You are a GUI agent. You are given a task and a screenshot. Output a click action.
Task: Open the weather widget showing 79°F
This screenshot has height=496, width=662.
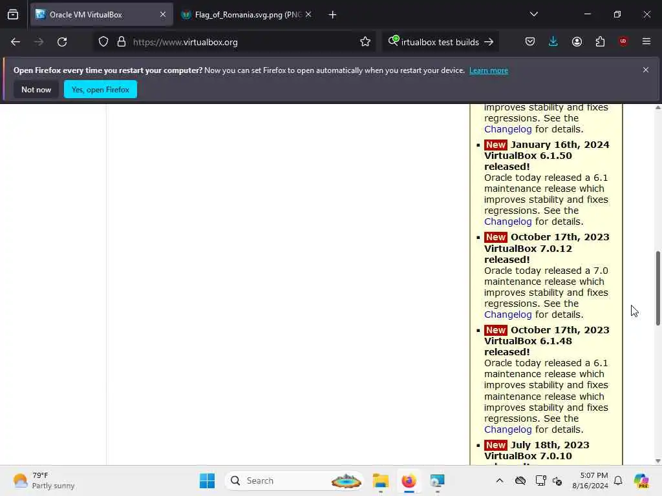click(44, 480)
